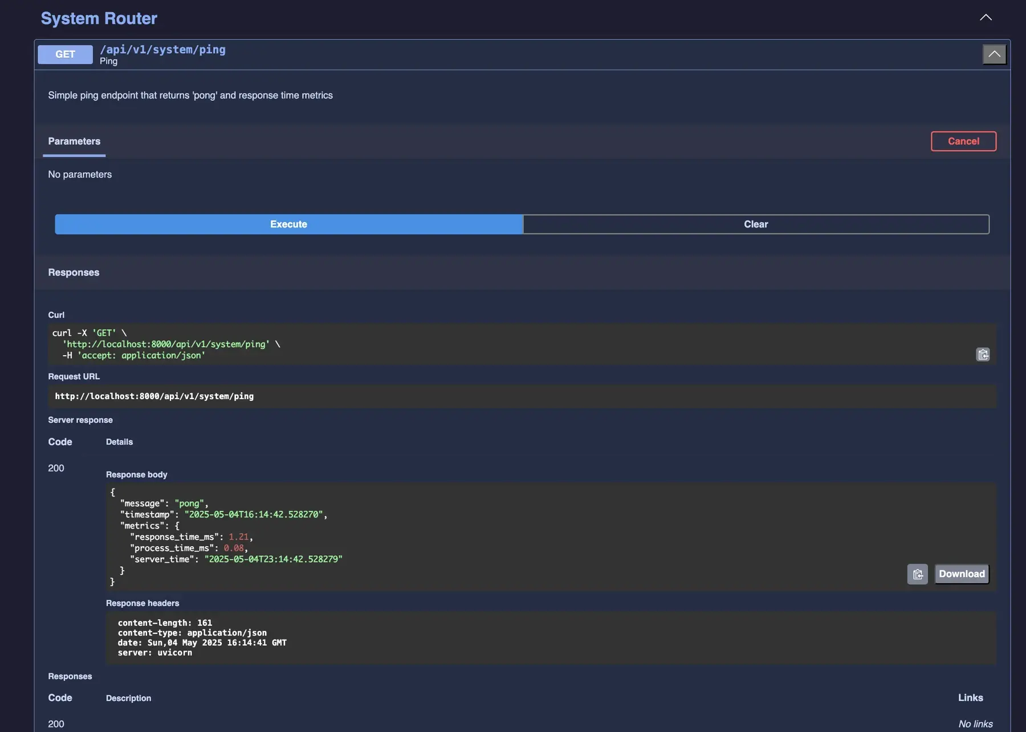Screen dimensions: 1026x732
Task: Click the System Router heading
Action: point(99,18)
